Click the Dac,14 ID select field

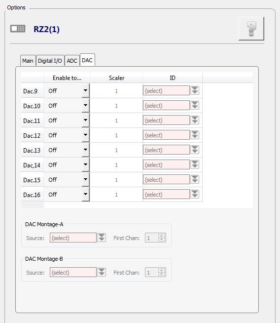point(166,164)
